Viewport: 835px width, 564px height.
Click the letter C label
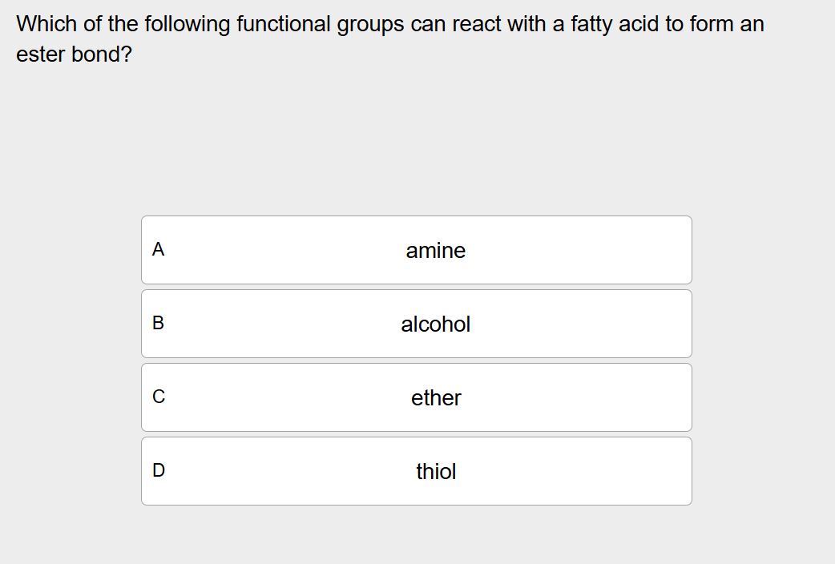click(157, 397)
